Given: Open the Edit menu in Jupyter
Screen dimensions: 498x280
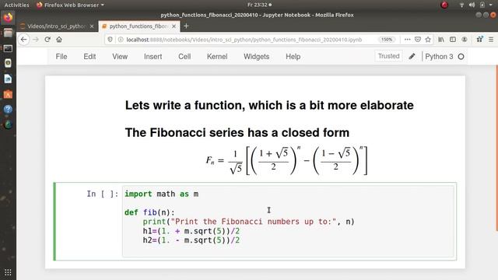Looking at the screenshot, I should 89,57.
